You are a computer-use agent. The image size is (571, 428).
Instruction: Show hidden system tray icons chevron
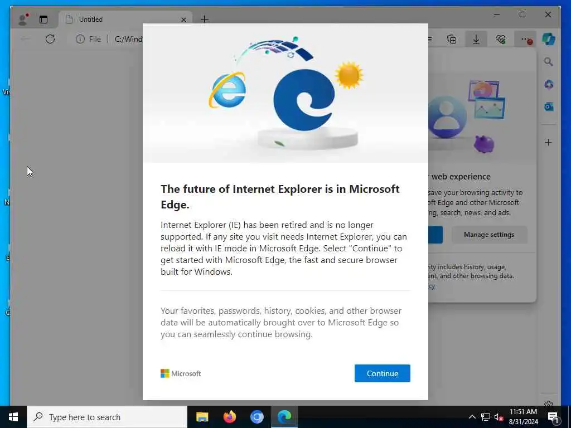pyautogui.click(x=472, y=417)
